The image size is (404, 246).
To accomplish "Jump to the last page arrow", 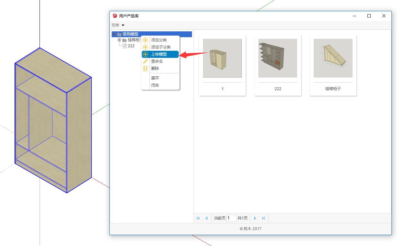I will (264, 218).
